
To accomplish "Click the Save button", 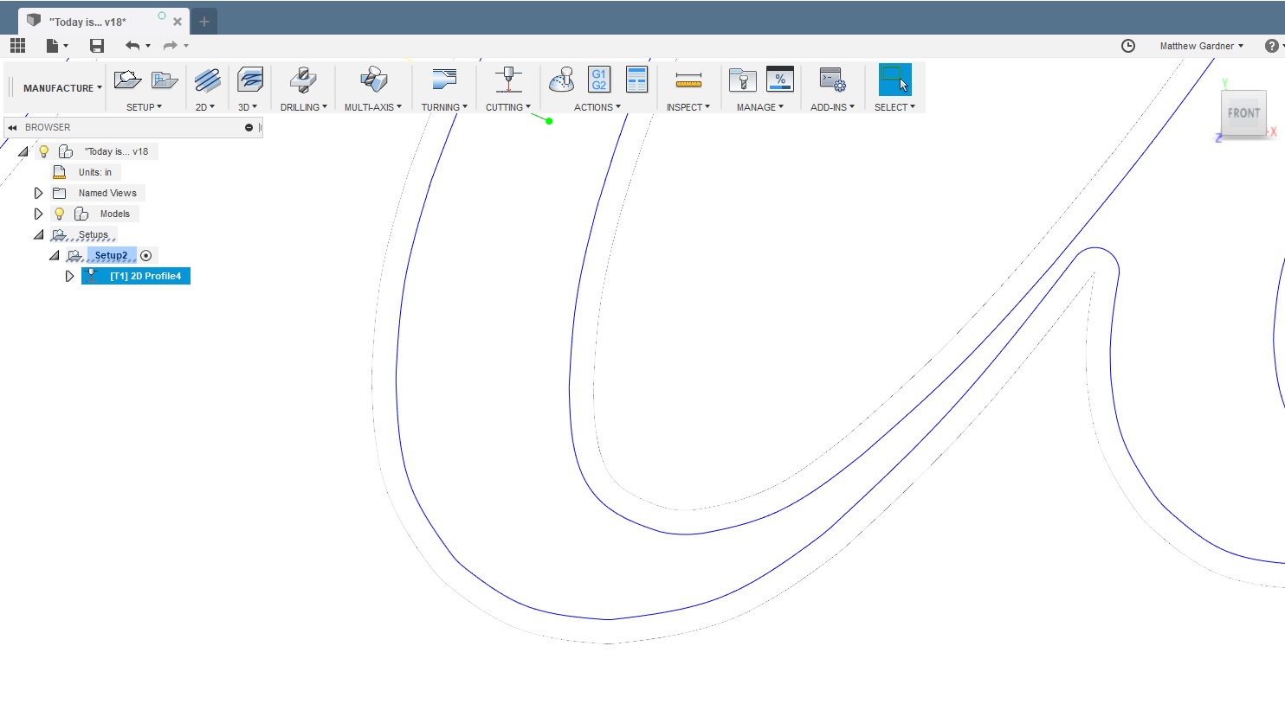I will 97,46.
